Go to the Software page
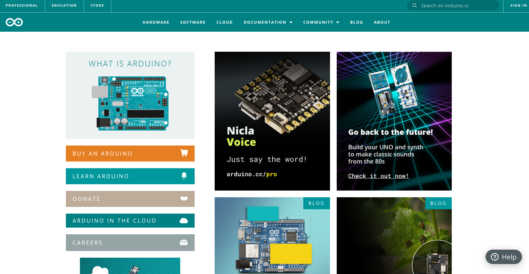 [x=193, y=22]
